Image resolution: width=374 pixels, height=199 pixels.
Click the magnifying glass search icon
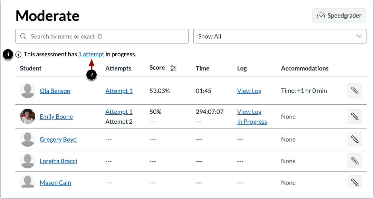[x=23, y=36]
